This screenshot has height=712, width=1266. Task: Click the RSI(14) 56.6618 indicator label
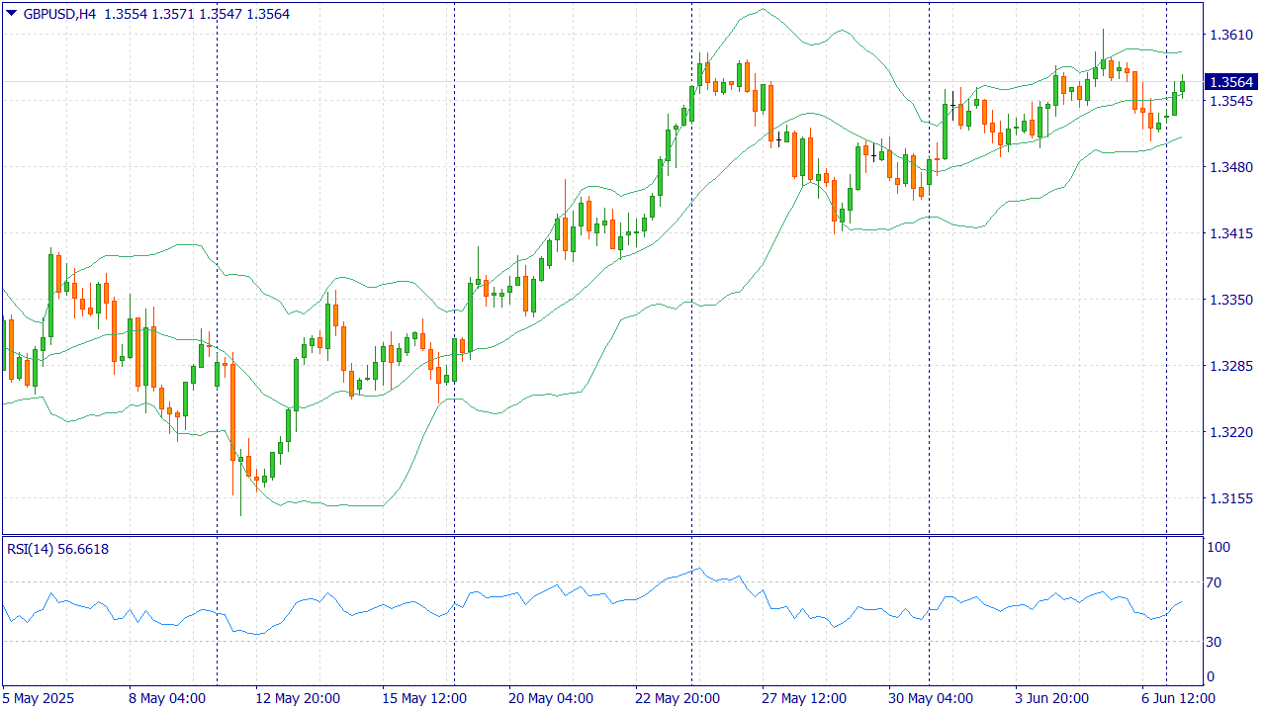pos(57,549)
